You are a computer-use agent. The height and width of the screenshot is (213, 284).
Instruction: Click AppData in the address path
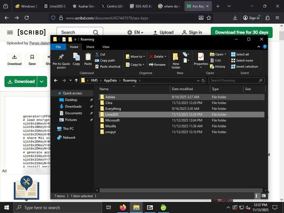point(110,80)
